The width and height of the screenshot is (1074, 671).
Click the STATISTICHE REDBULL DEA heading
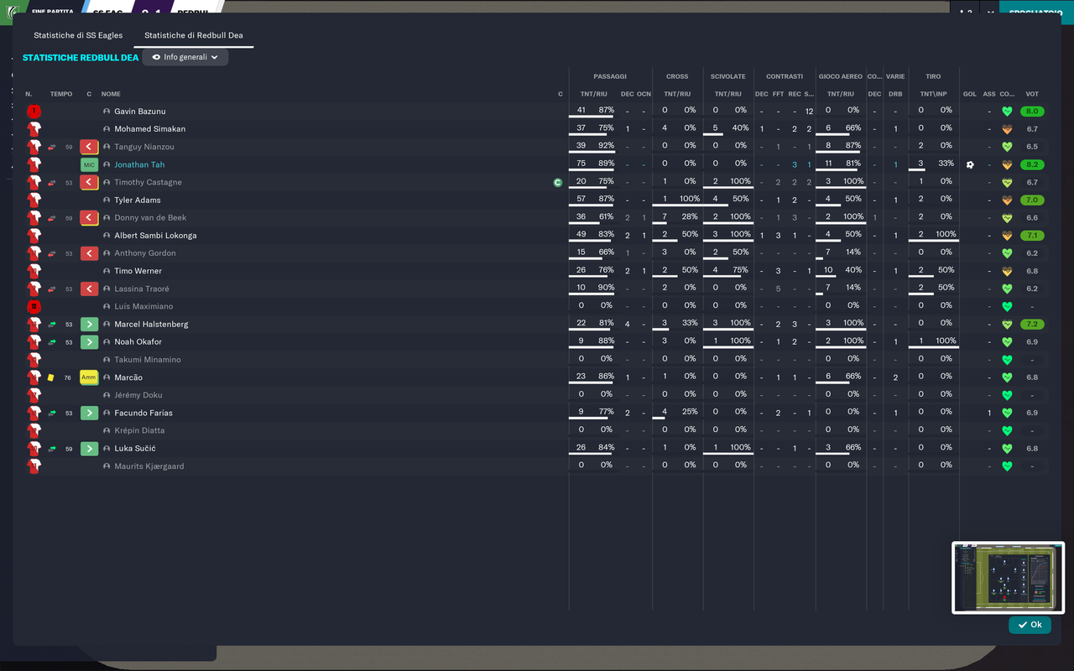[x=81, y=58]
